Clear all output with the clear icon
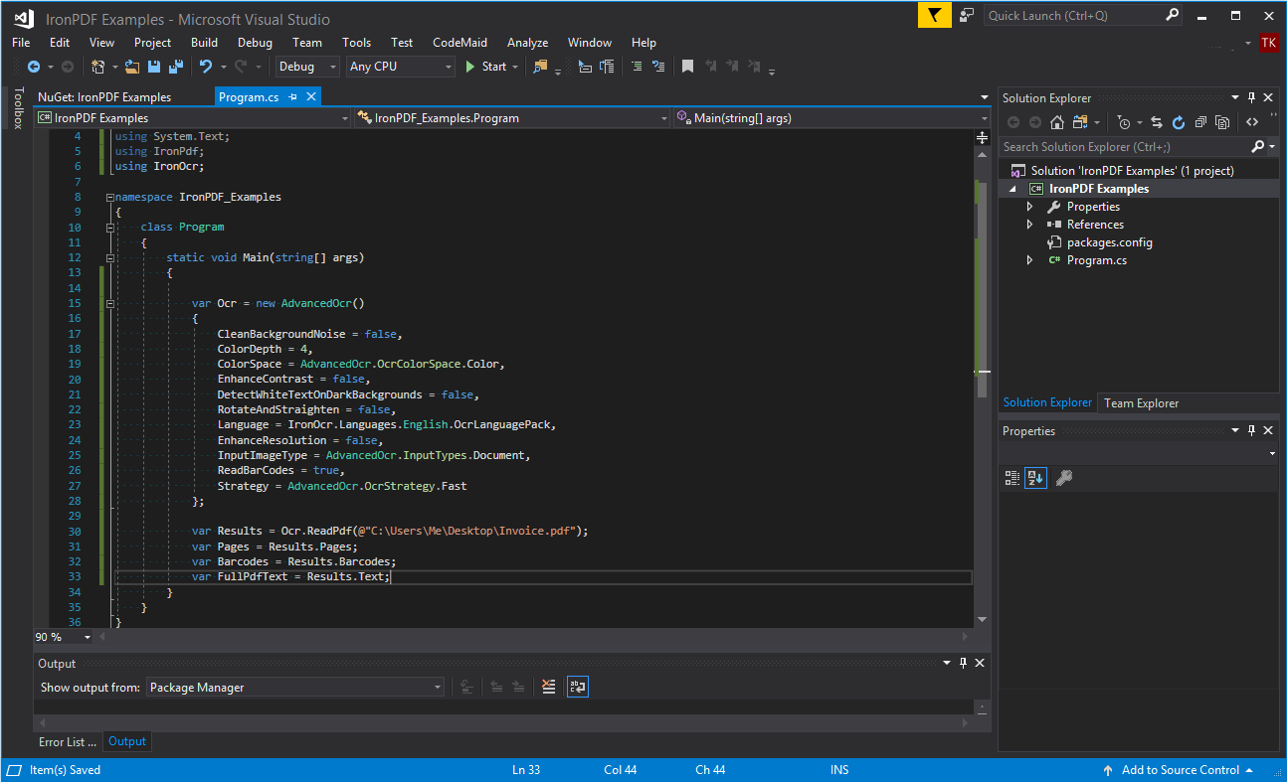Screen dimensions: 1287x782 click(x=548, y=687)
